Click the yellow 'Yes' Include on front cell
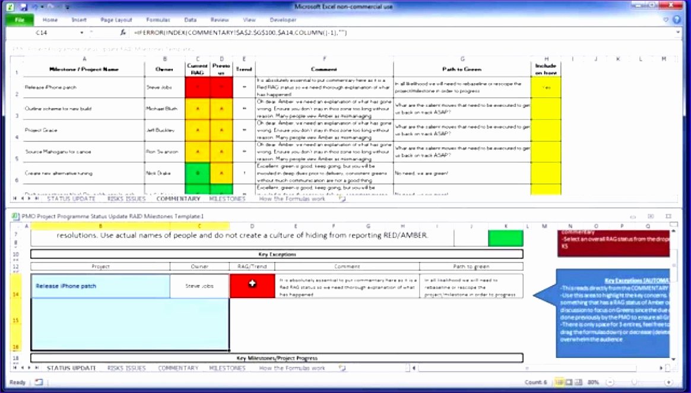Screen dimensions: 691x393 point(546,87)
